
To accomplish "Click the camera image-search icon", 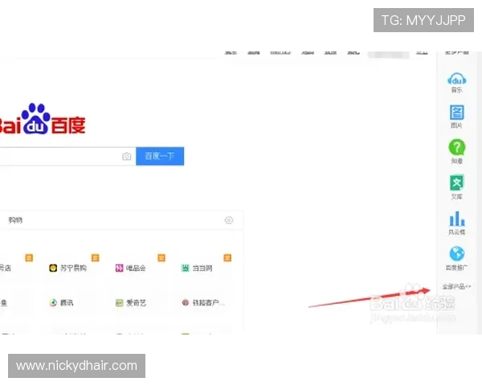I will tap(127, 156).
